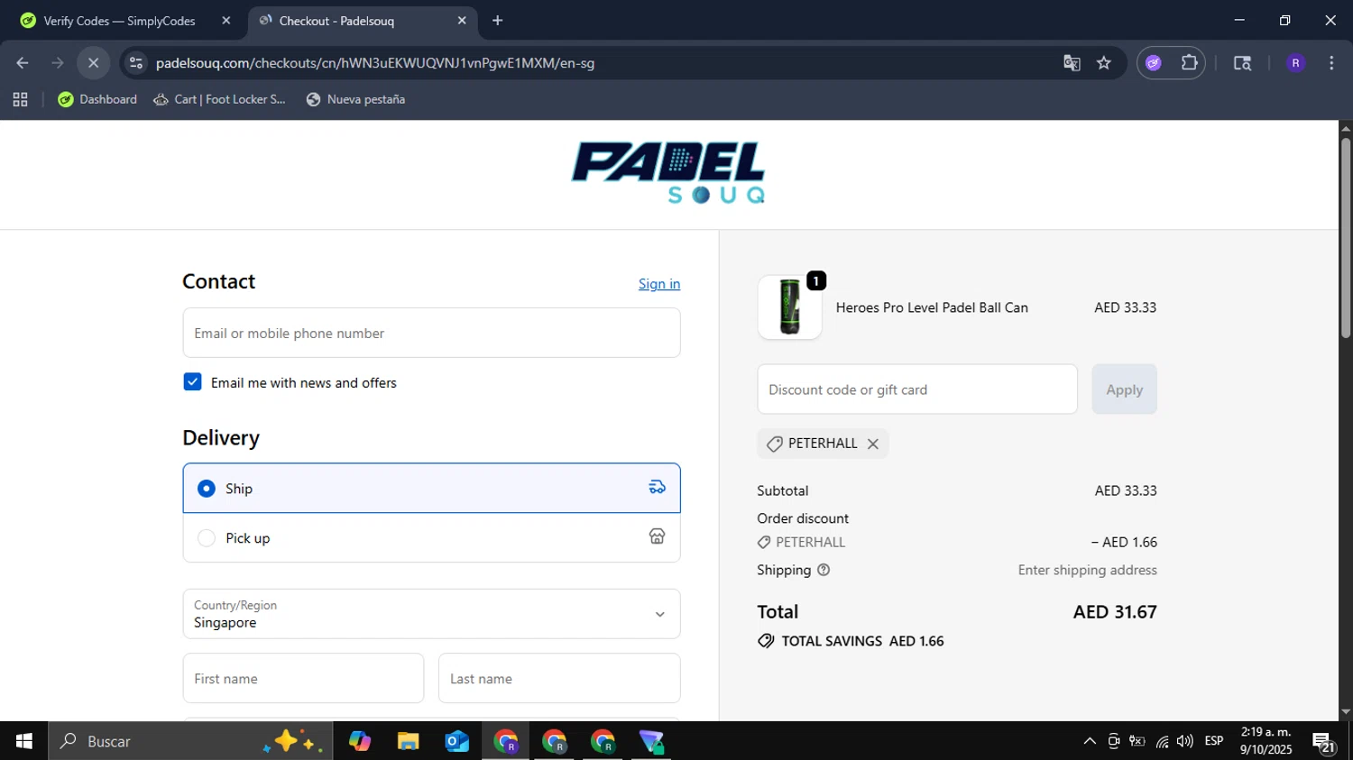Focus the Email or mobile phone number field
The image size is (1353, 760).
(x=431, y=333)
